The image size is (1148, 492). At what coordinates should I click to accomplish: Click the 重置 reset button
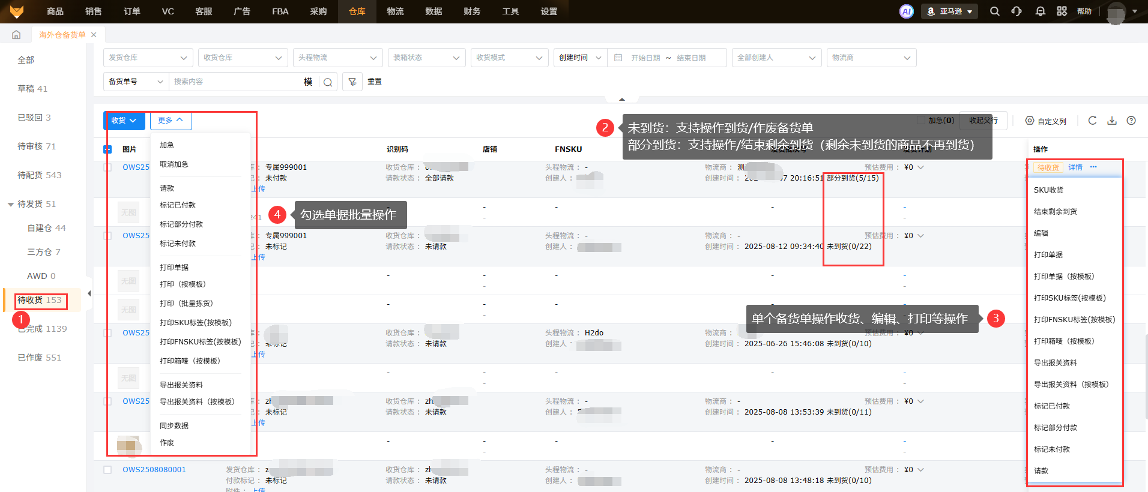pyautogui.click(x=375, y=82)
